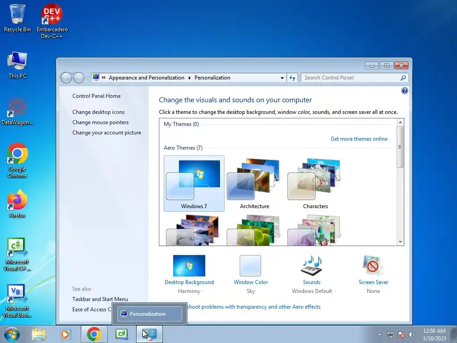The height and width of the screenshot is (343, 457).
Task: Click Appearance and Personalization breadcrumb
Action: click(x=146, y=78)
